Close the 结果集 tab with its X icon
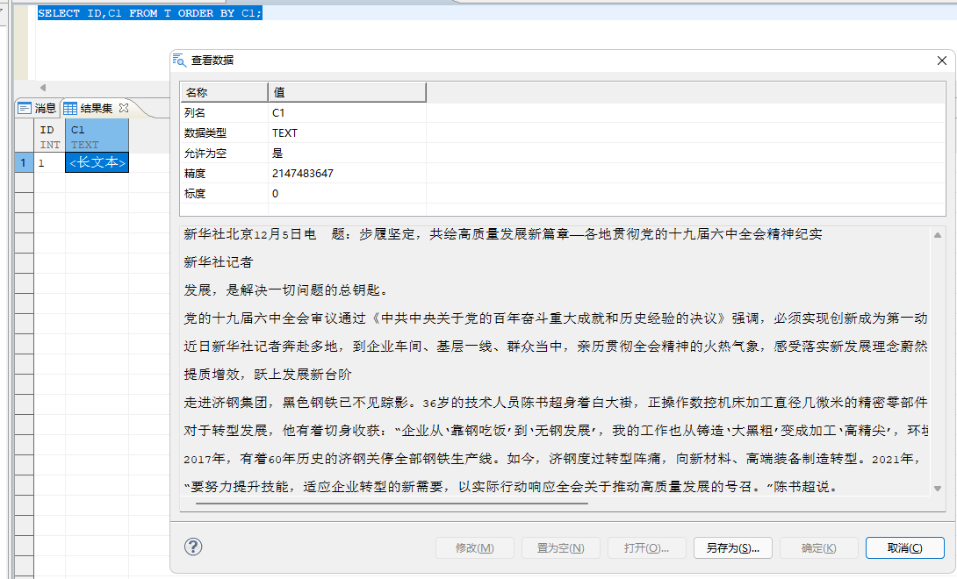This screenshot has height=579, width=957. click(124, 107)
